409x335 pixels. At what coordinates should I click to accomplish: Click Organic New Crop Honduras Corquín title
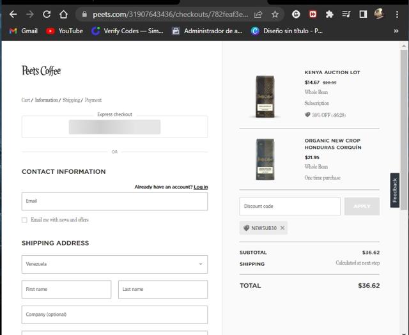point(333,144)
